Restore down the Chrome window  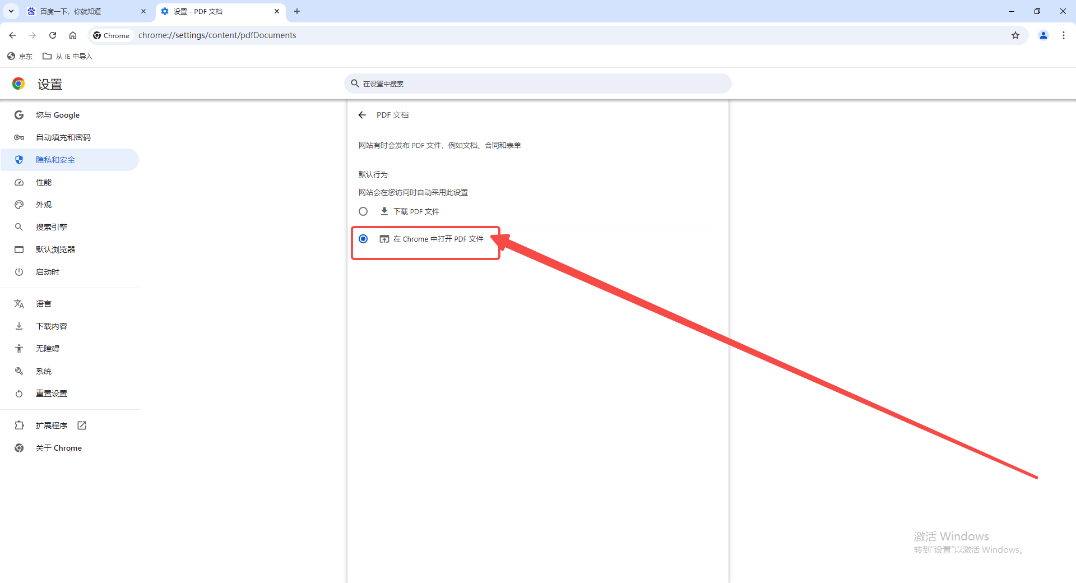coord(1037,11)
